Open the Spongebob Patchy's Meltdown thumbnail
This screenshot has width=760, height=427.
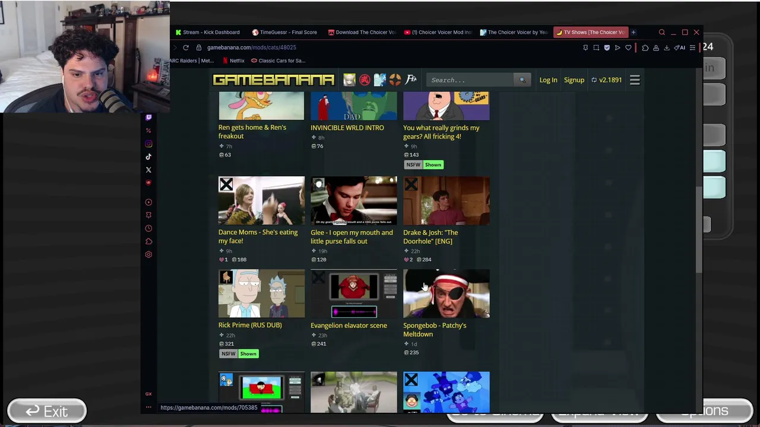click(446, 294)
